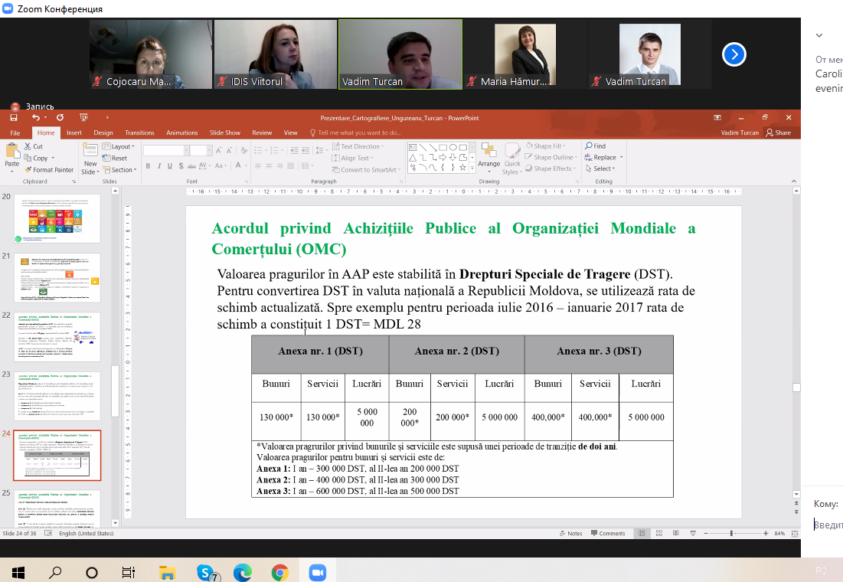Open the Animations tab
The image size is (843, 582).
(181, 132)
